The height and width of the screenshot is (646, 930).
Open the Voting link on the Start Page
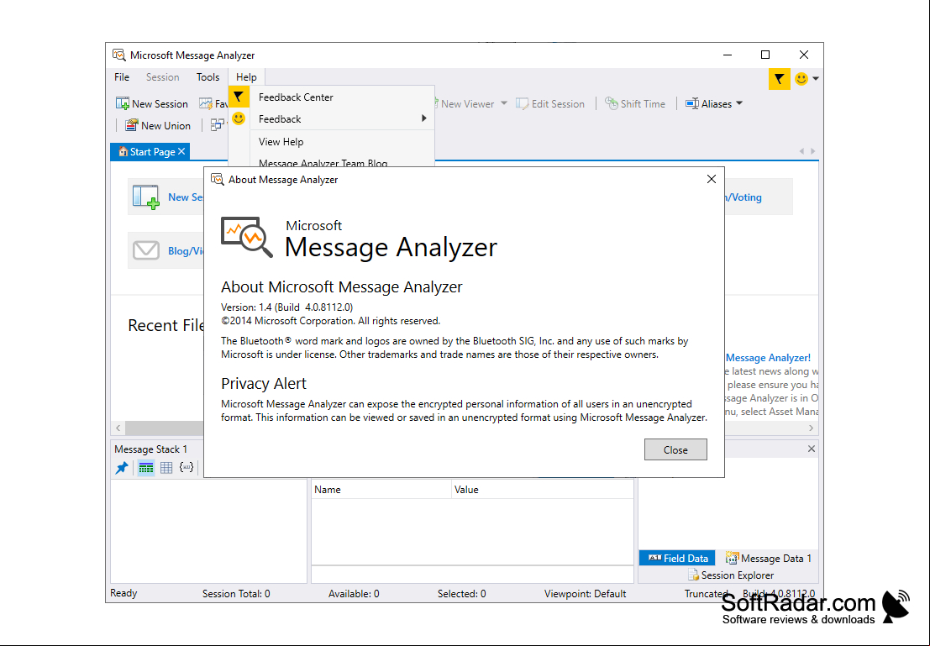(x=743, y=197)
